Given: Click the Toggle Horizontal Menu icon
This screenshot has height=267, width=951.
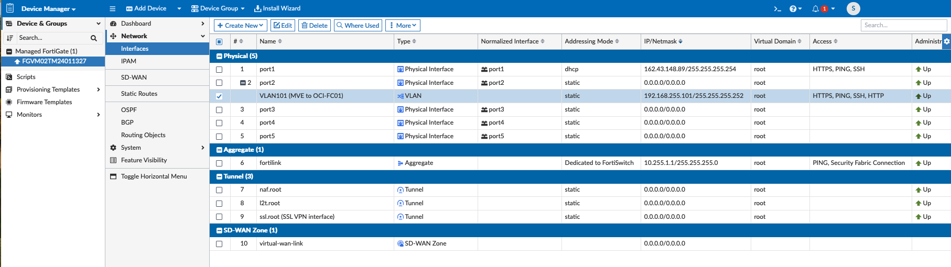Looking at the screenshot, I should (x=113, y=176).
